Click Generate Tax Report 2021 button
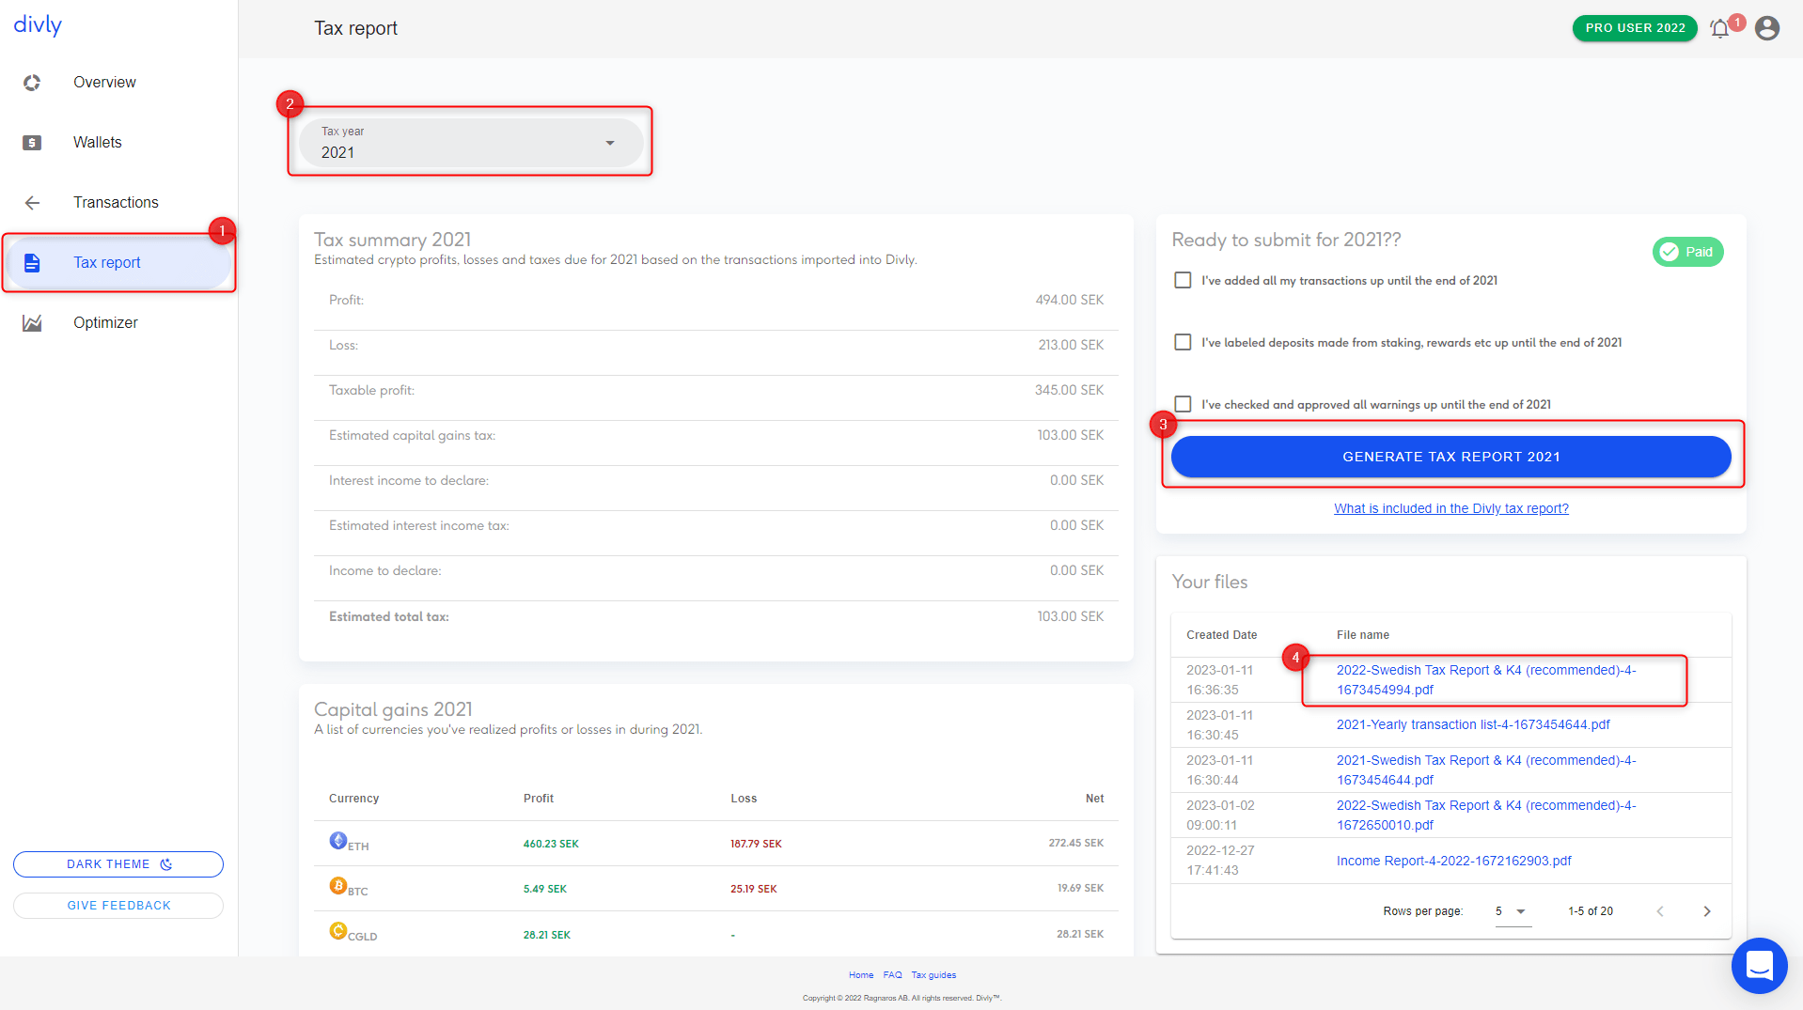This screenshot has width=1803, height=1010. (x=1450, y=457)
